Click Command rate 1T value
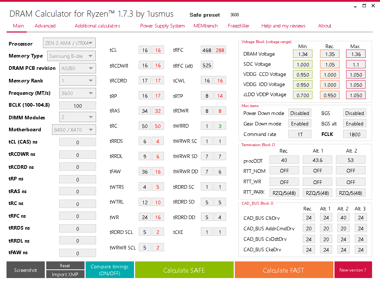This screenshot has height=286, width=380. [300, 134]
